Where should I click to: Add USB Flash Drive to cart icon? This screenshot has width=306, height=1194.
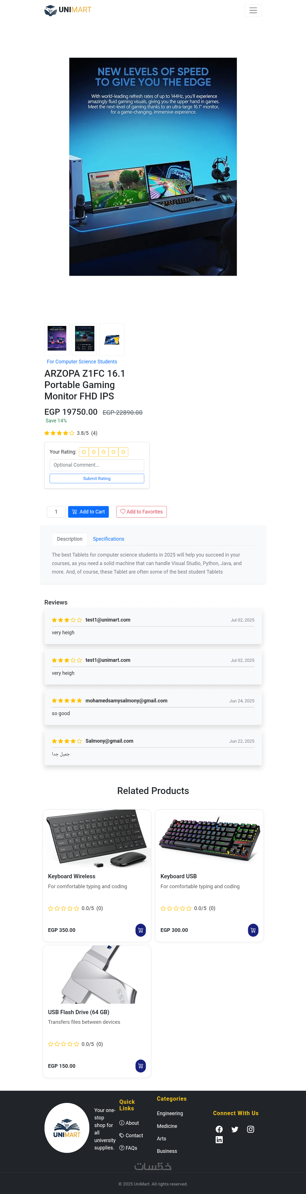coord(140,1065)
